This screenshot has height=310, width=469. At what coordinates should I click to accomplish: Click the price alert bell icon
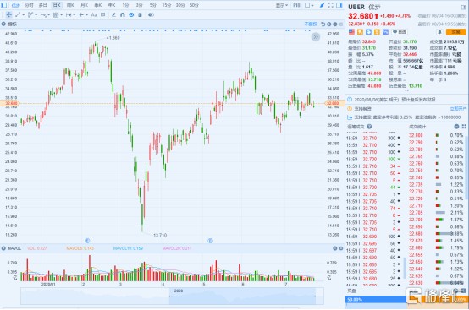click(x=439, y=32)
